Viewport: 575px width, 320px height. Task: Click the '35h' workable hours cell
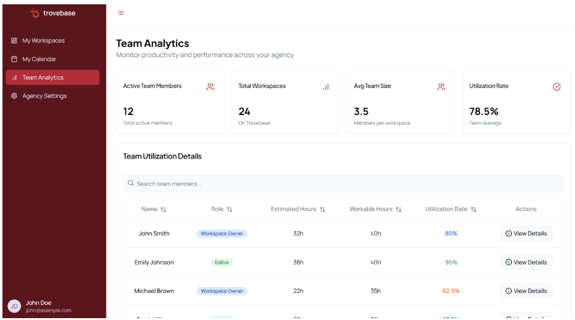pos(376,290)
